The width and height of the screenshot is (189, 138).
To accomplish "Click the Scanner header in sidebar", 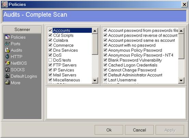I will pyautogui.click(x=22, y=29).
